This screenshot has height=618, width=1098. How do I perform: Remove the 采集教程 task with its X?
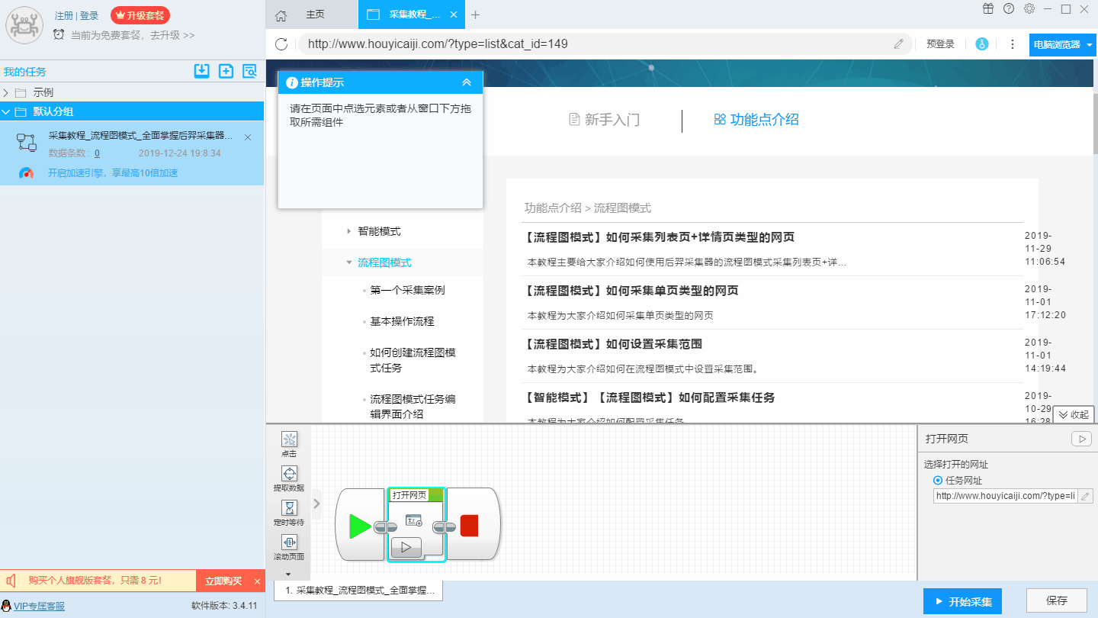[x=248, y=137]
